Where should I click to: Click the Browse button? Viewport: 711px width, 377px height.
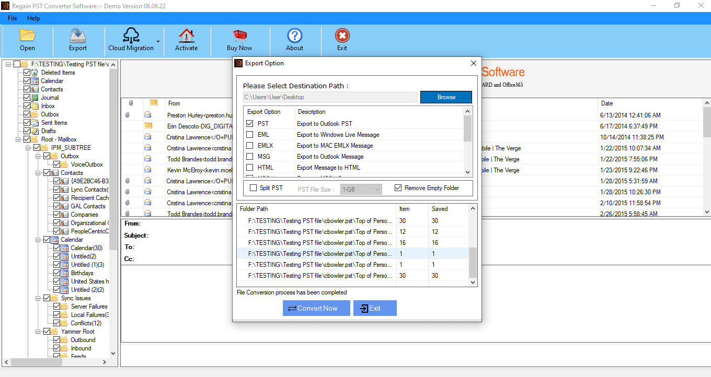tap(446, 97)
